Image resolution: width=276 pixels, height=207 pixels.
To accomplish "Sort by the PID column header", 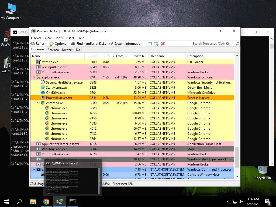I will [91, 56].
